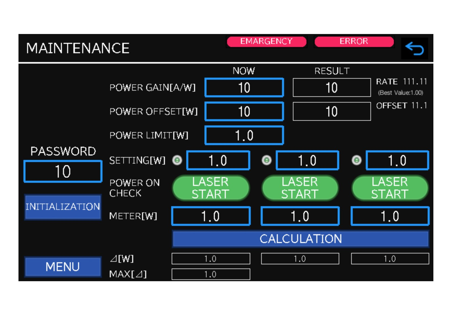
Task: Click the POWER GAIN RESULT box
Action: 331,88
